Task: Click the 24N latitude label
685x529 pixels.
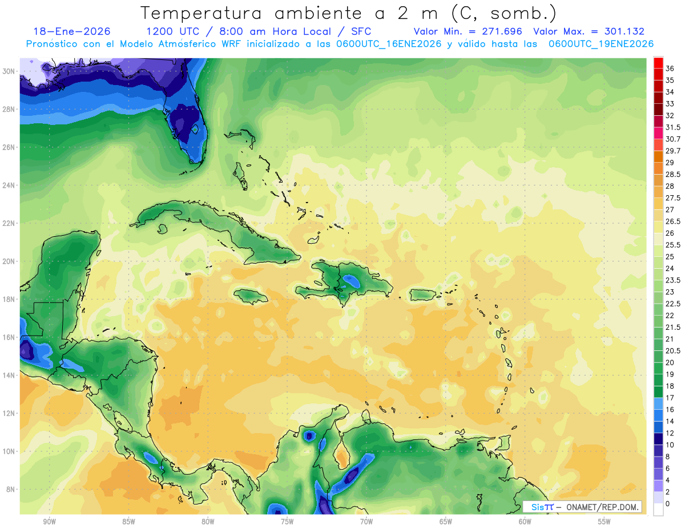Action: click(x=9, y=185)
